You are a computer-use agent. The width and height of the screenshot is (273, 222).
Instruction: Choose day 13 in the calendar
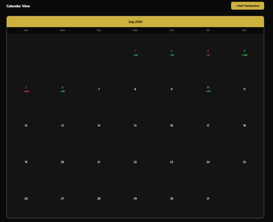[62, 126]
